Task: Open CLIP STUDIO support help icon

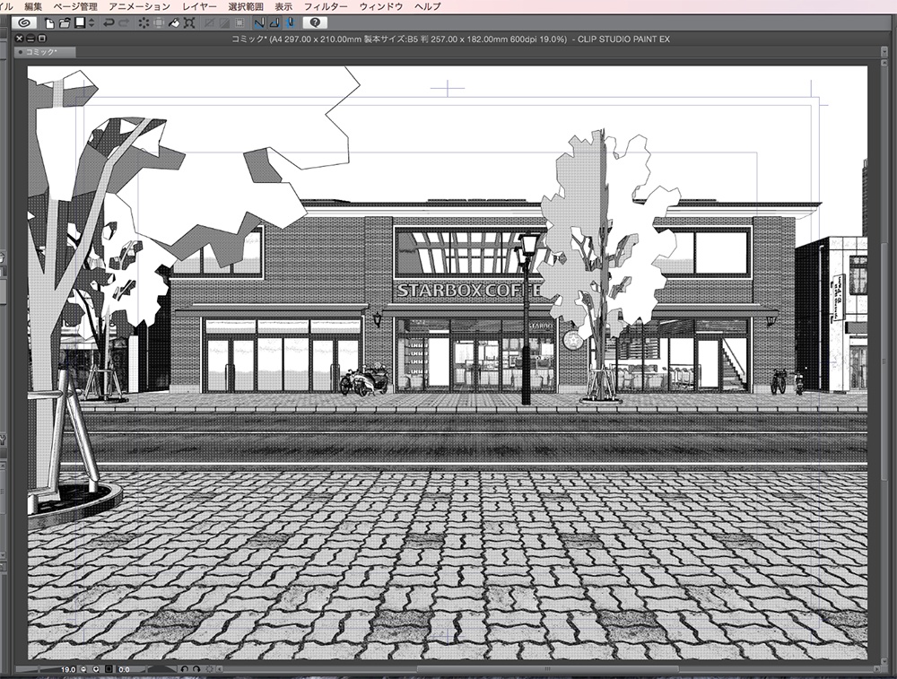Action: [315, 22]
